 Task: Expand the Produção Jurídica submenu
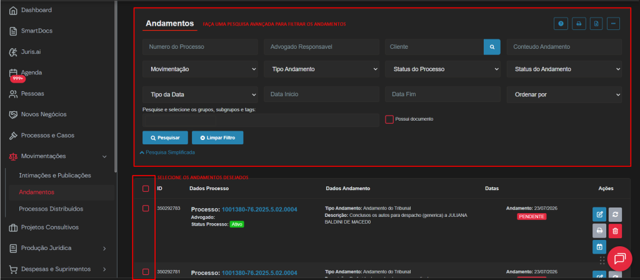point(104,248)
